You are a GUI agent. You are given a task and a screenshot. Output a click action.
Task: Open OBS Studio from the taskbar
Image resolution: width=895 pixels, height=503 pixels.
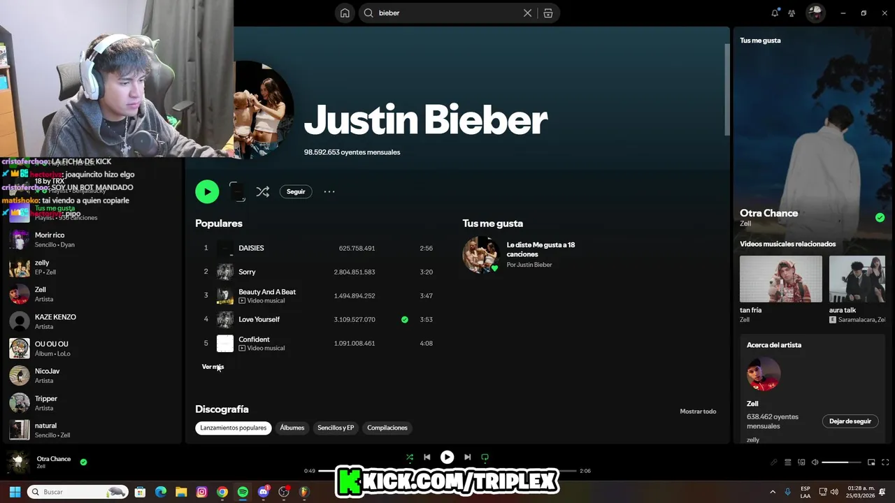point(283,492)
